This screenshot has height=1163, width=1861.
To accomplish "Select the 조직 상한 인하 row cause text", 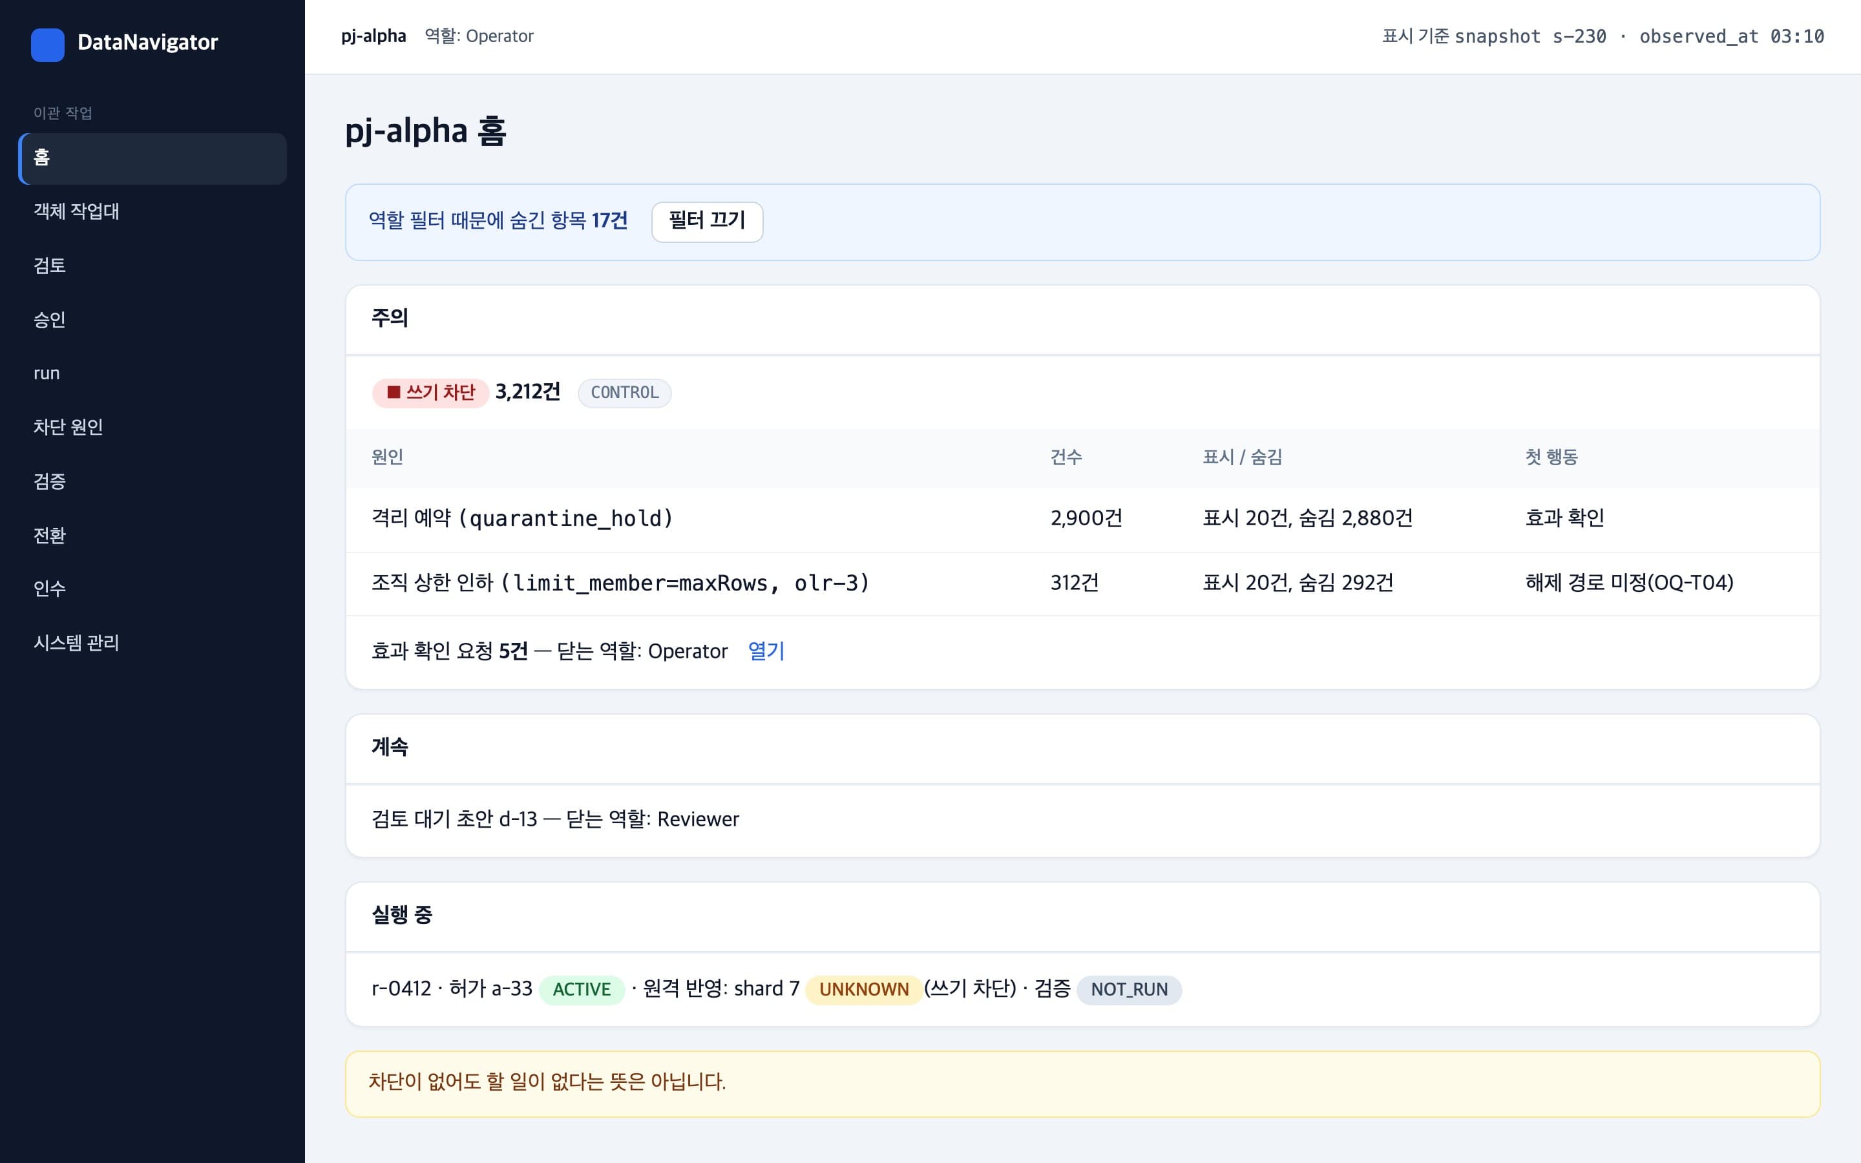I will tap(620, 583).
